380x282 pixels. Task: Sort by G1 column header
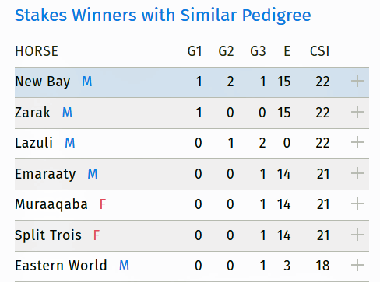(195, 51)
